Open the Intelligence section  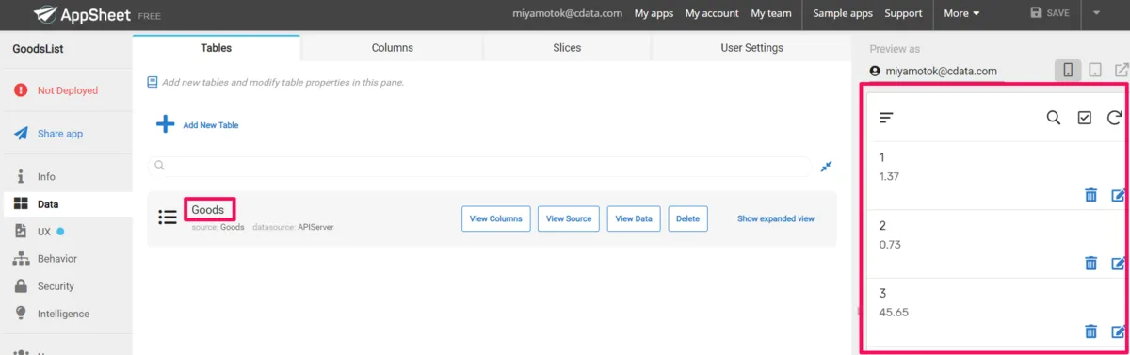[63, 314]
